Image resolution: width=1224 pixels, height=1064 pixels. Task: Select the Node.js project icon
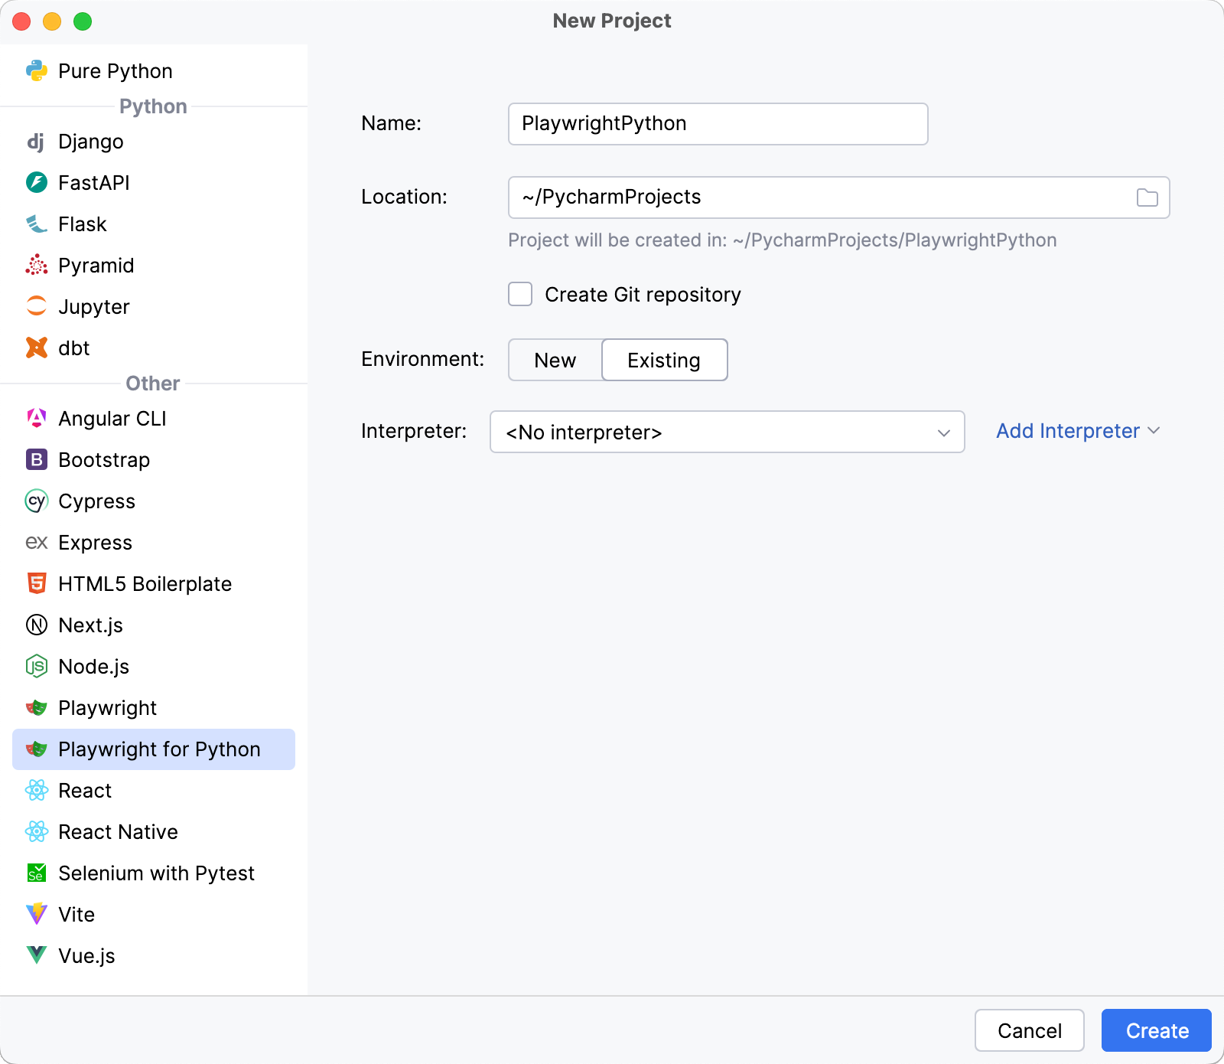coord(37,666)
